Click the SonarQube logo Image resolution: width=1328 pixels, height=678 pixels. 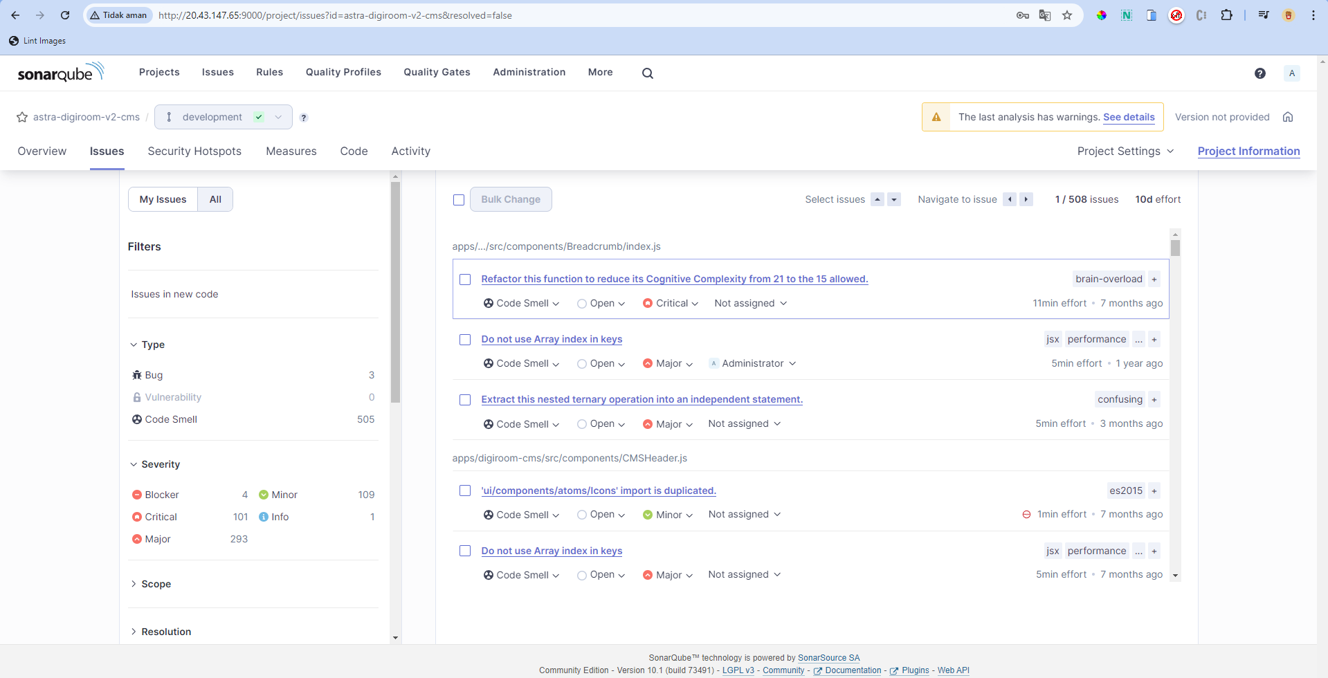pyautogui.click(x=61, y=72)
